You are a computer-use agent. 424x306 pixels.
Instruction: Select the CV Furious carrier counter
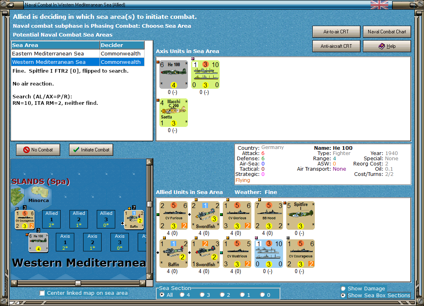click(x=173, y=216)
